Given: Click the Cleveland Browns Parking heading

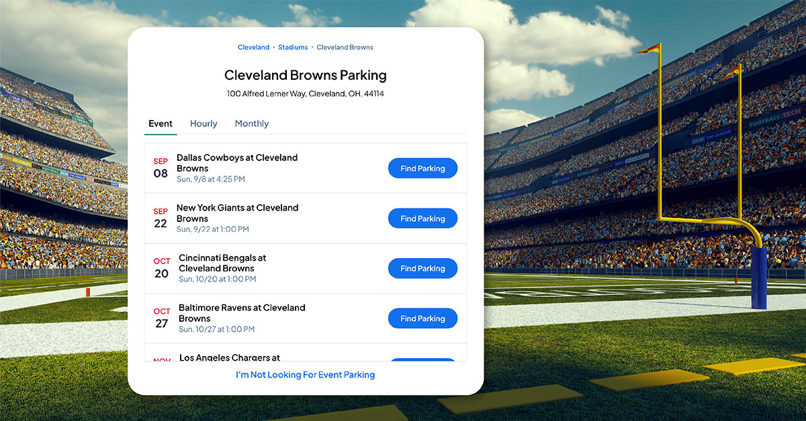Looking at the screenshot, I should pyautogui.click(x=306, y=75).
